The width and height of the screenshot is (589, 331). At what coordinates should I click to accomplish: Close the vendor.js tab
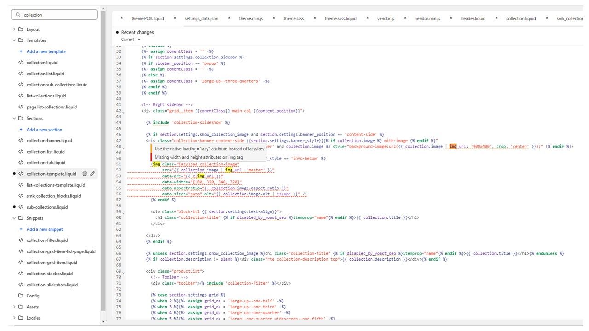pos(368,18)
